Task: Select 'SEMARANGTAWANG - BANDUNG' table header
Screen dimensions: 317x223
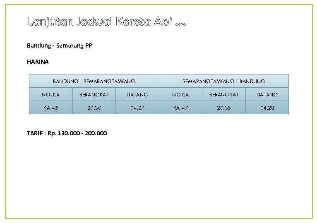Action: click(224, 81)
